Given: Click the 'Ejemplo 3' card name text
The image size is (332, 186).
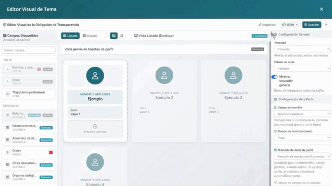Looking at the screenshot, I should (x=233, y=97).
